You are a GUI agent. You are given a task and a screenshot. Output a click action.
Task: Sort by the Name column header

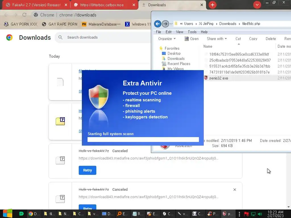pos(239,46)
